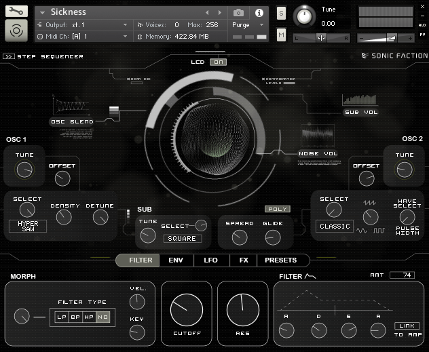Viewport: 429px width, 352px height.
Task: Click the Max voices 256 value
Action: point(212,25)
